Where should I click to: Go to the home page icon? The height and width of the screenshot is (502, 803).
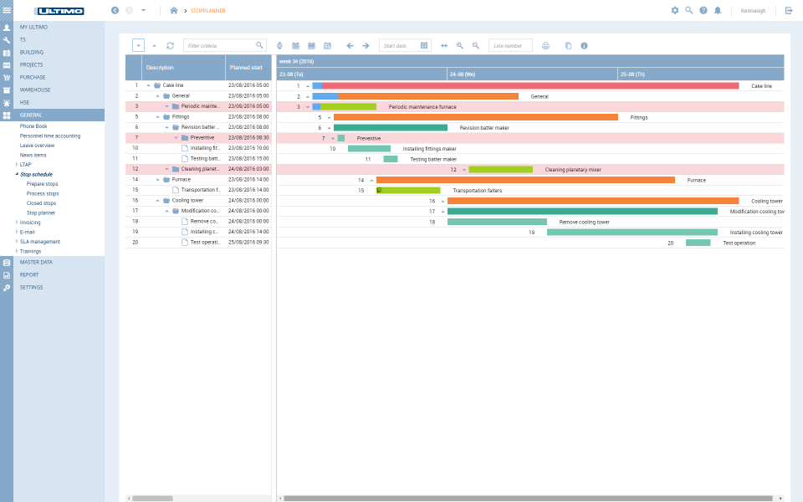174,10
